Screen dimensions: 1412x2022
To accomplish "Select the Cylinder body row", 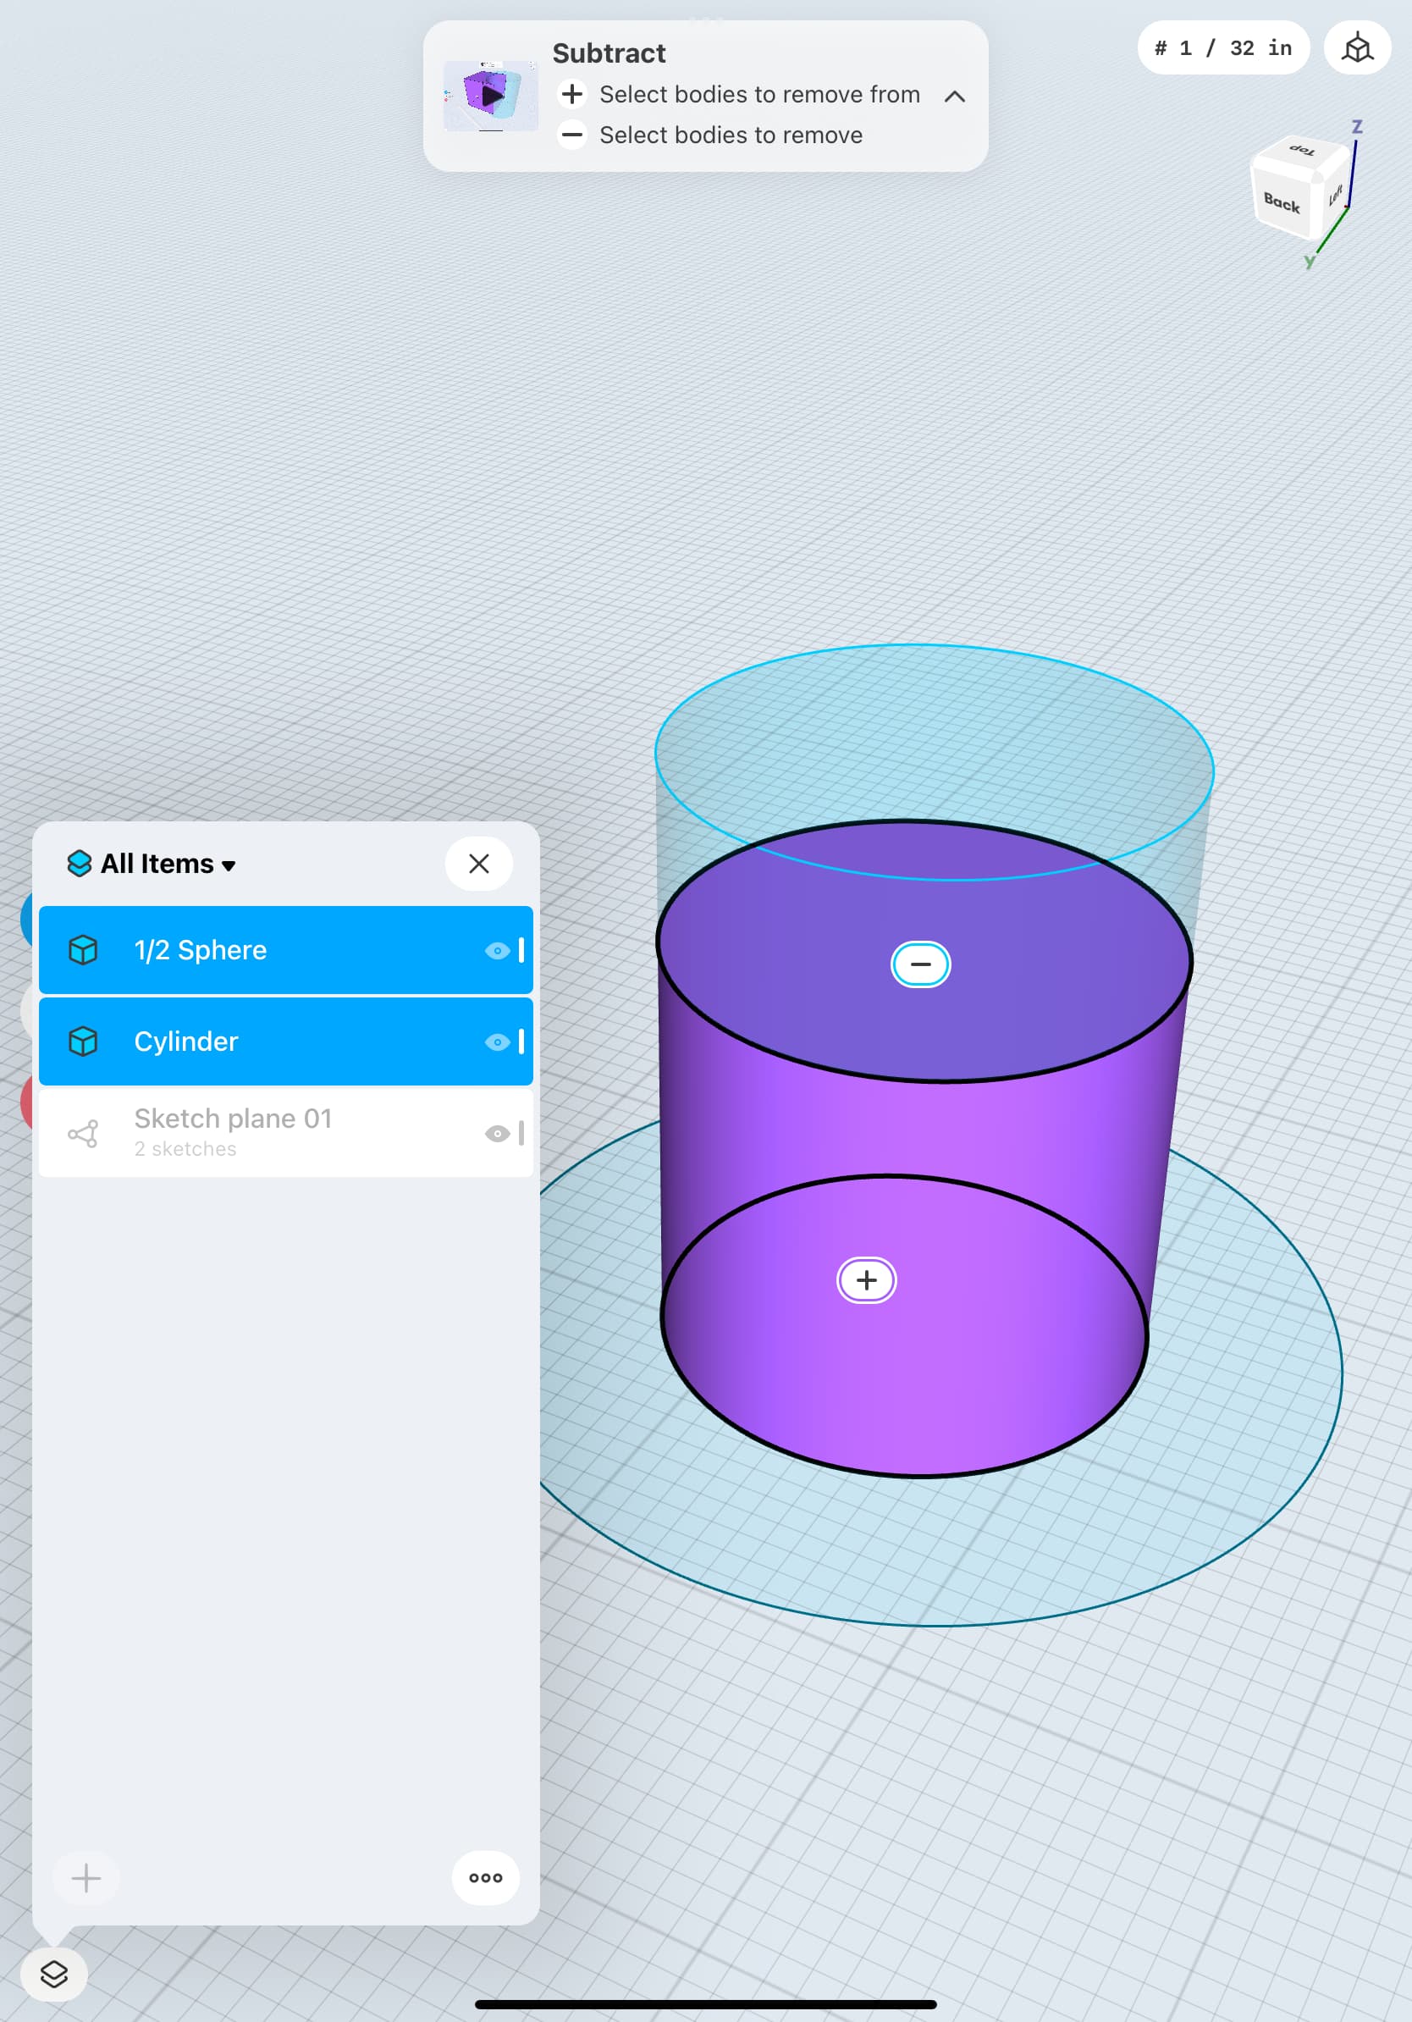I will tap(286, 1041).
